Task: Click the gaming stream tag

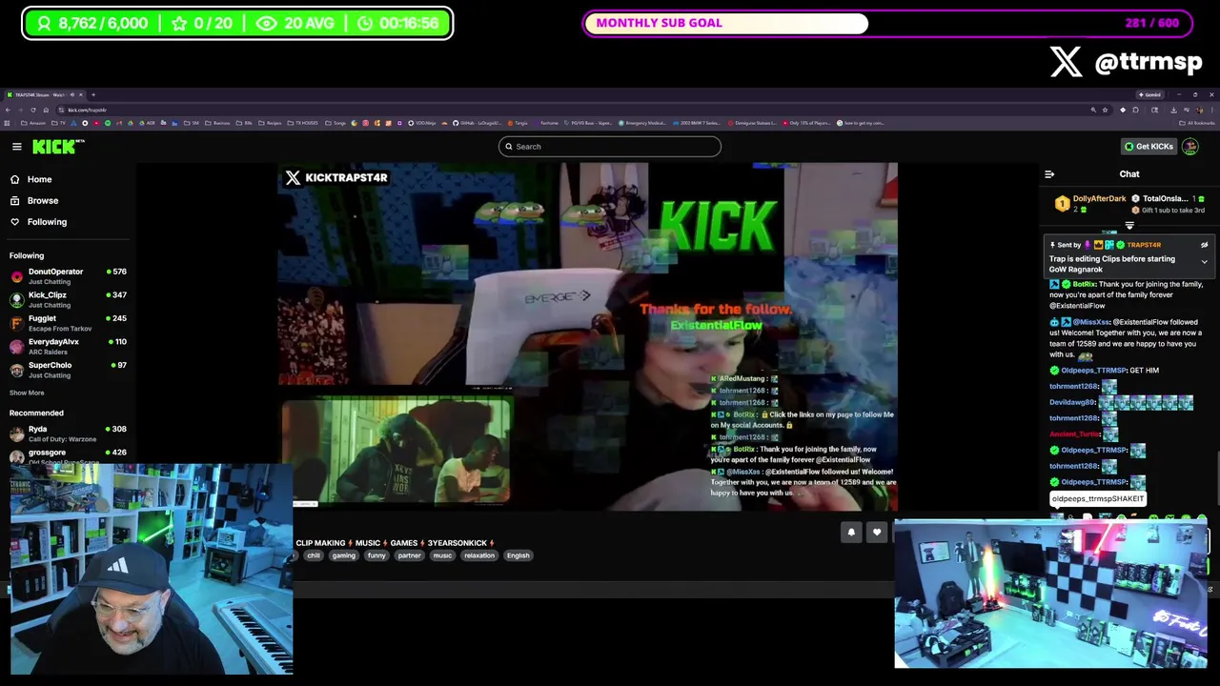Action: click(x=343, y=555)
